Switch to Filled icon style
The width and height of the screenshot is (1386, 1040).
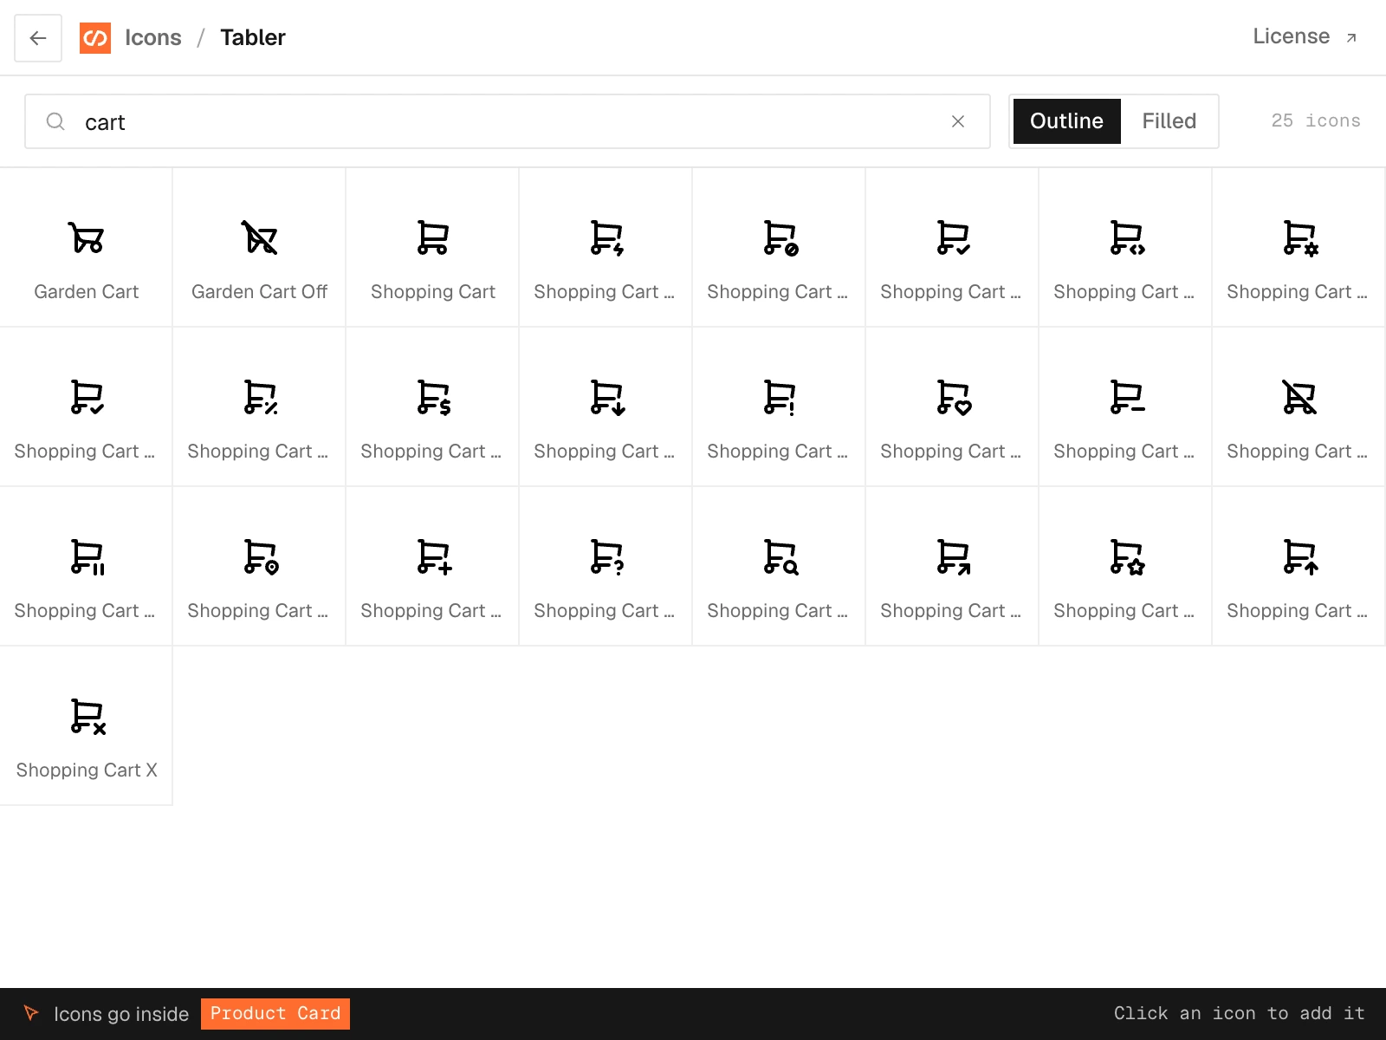pos(1169,121)
